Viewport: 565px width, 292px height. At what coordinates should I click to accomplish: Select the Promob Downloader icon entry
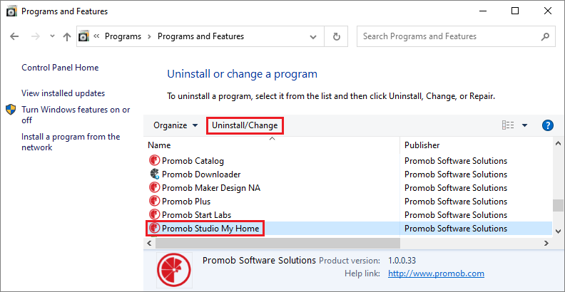click(154, 174)
